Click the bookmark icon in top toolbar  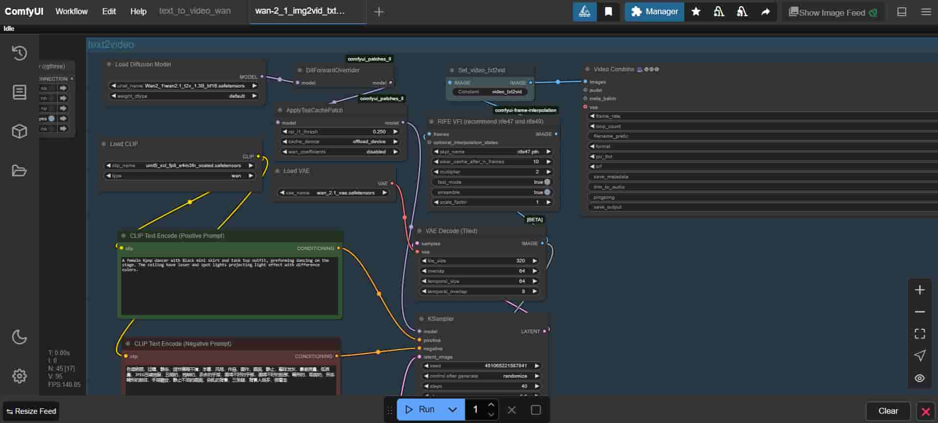(608, 12)
